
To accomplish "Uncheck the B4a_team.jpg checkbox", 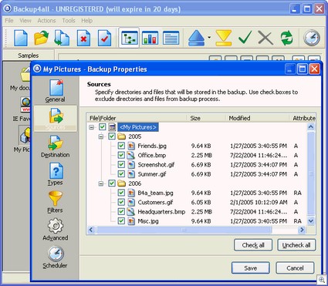I will point(121,193).
